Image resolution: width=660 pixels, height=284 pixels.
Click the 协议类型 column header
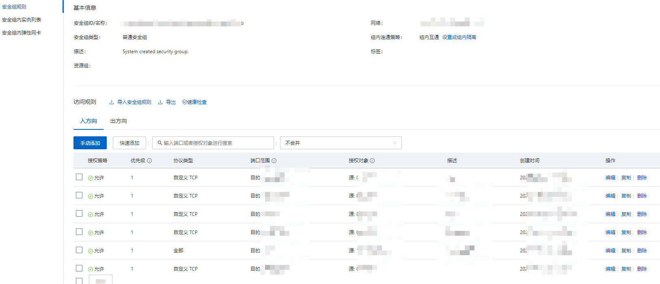pos(183,161)
